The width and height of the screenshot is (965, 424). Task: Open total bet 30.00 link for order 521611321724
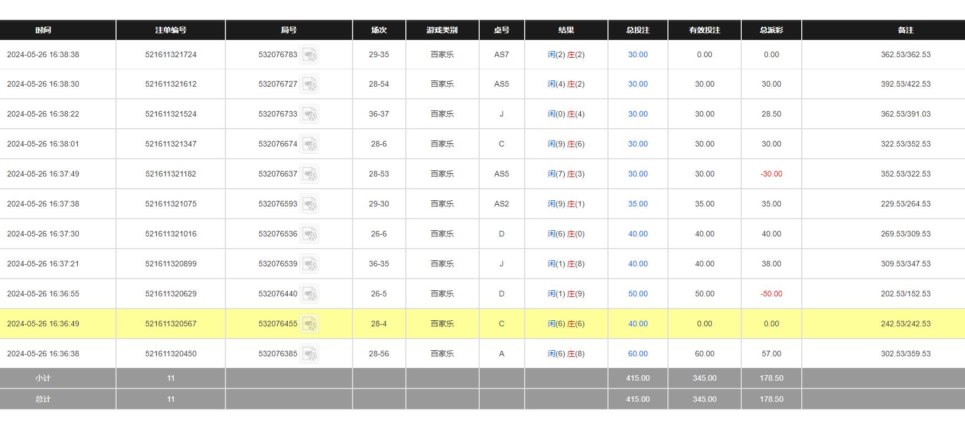click(638, 54)
